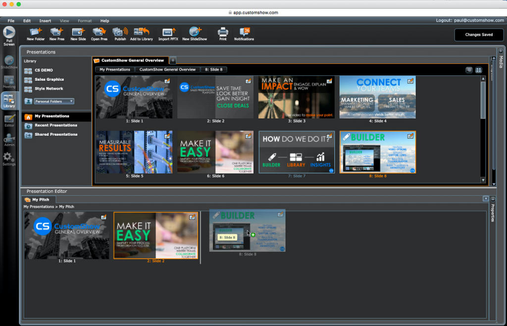Create a New SlideShow
The image size is (507, 326).
click(195, 34)
